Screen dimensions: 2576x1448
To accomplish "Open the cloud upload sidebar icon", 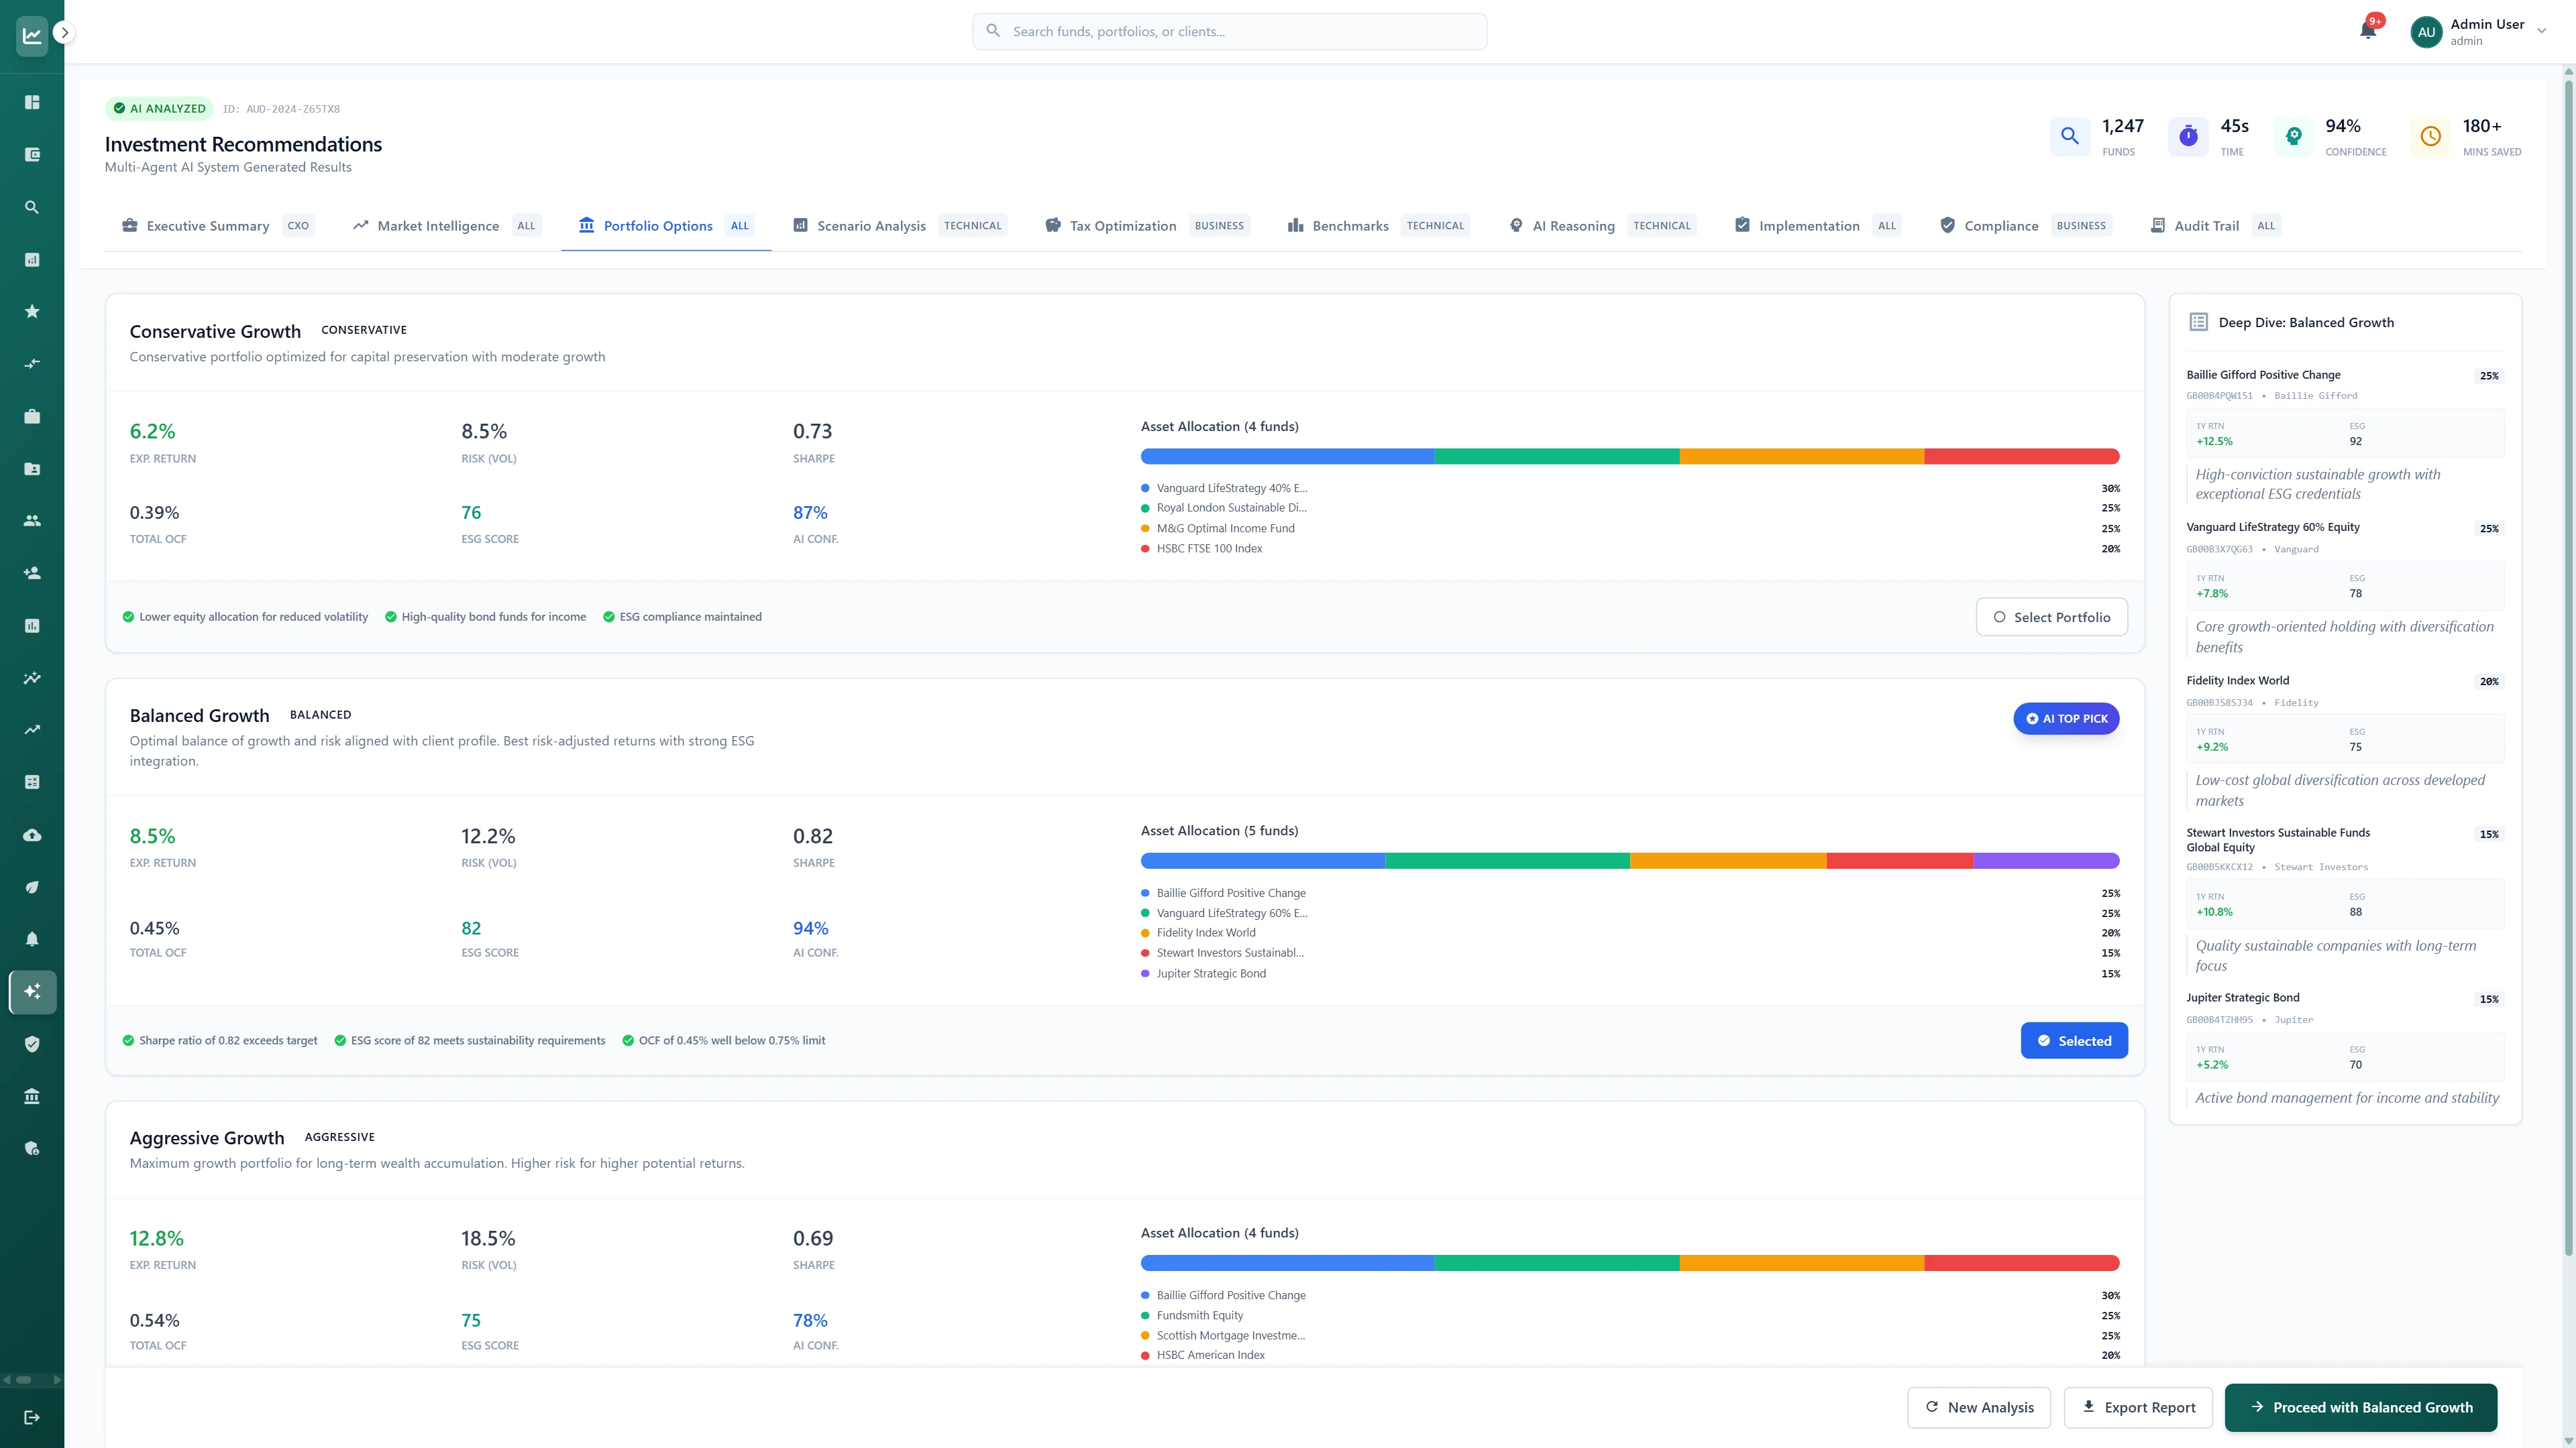I will 32,835.
